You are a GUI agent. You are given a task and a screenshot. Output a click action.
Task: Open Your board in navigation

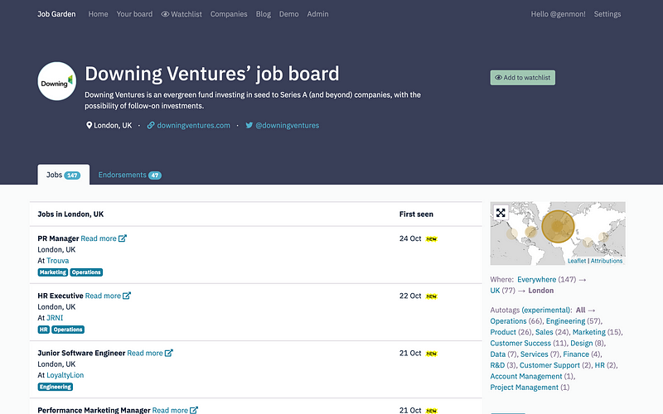pos(134,14)
